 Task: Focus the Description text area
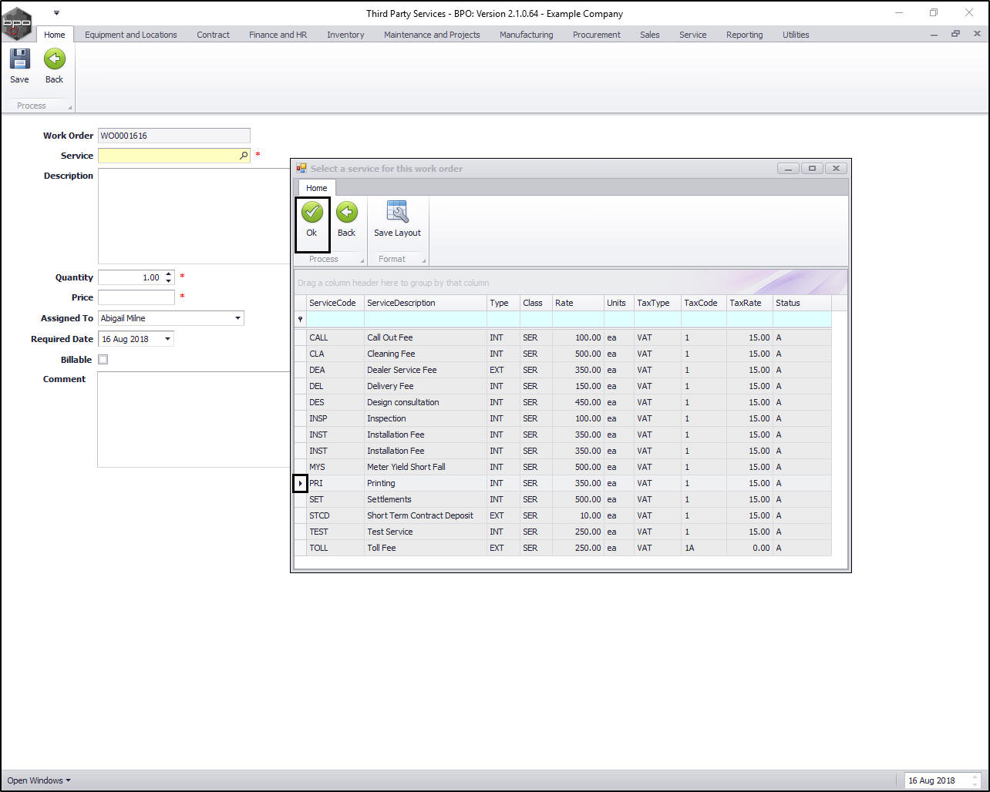click(x=194, y=216)
